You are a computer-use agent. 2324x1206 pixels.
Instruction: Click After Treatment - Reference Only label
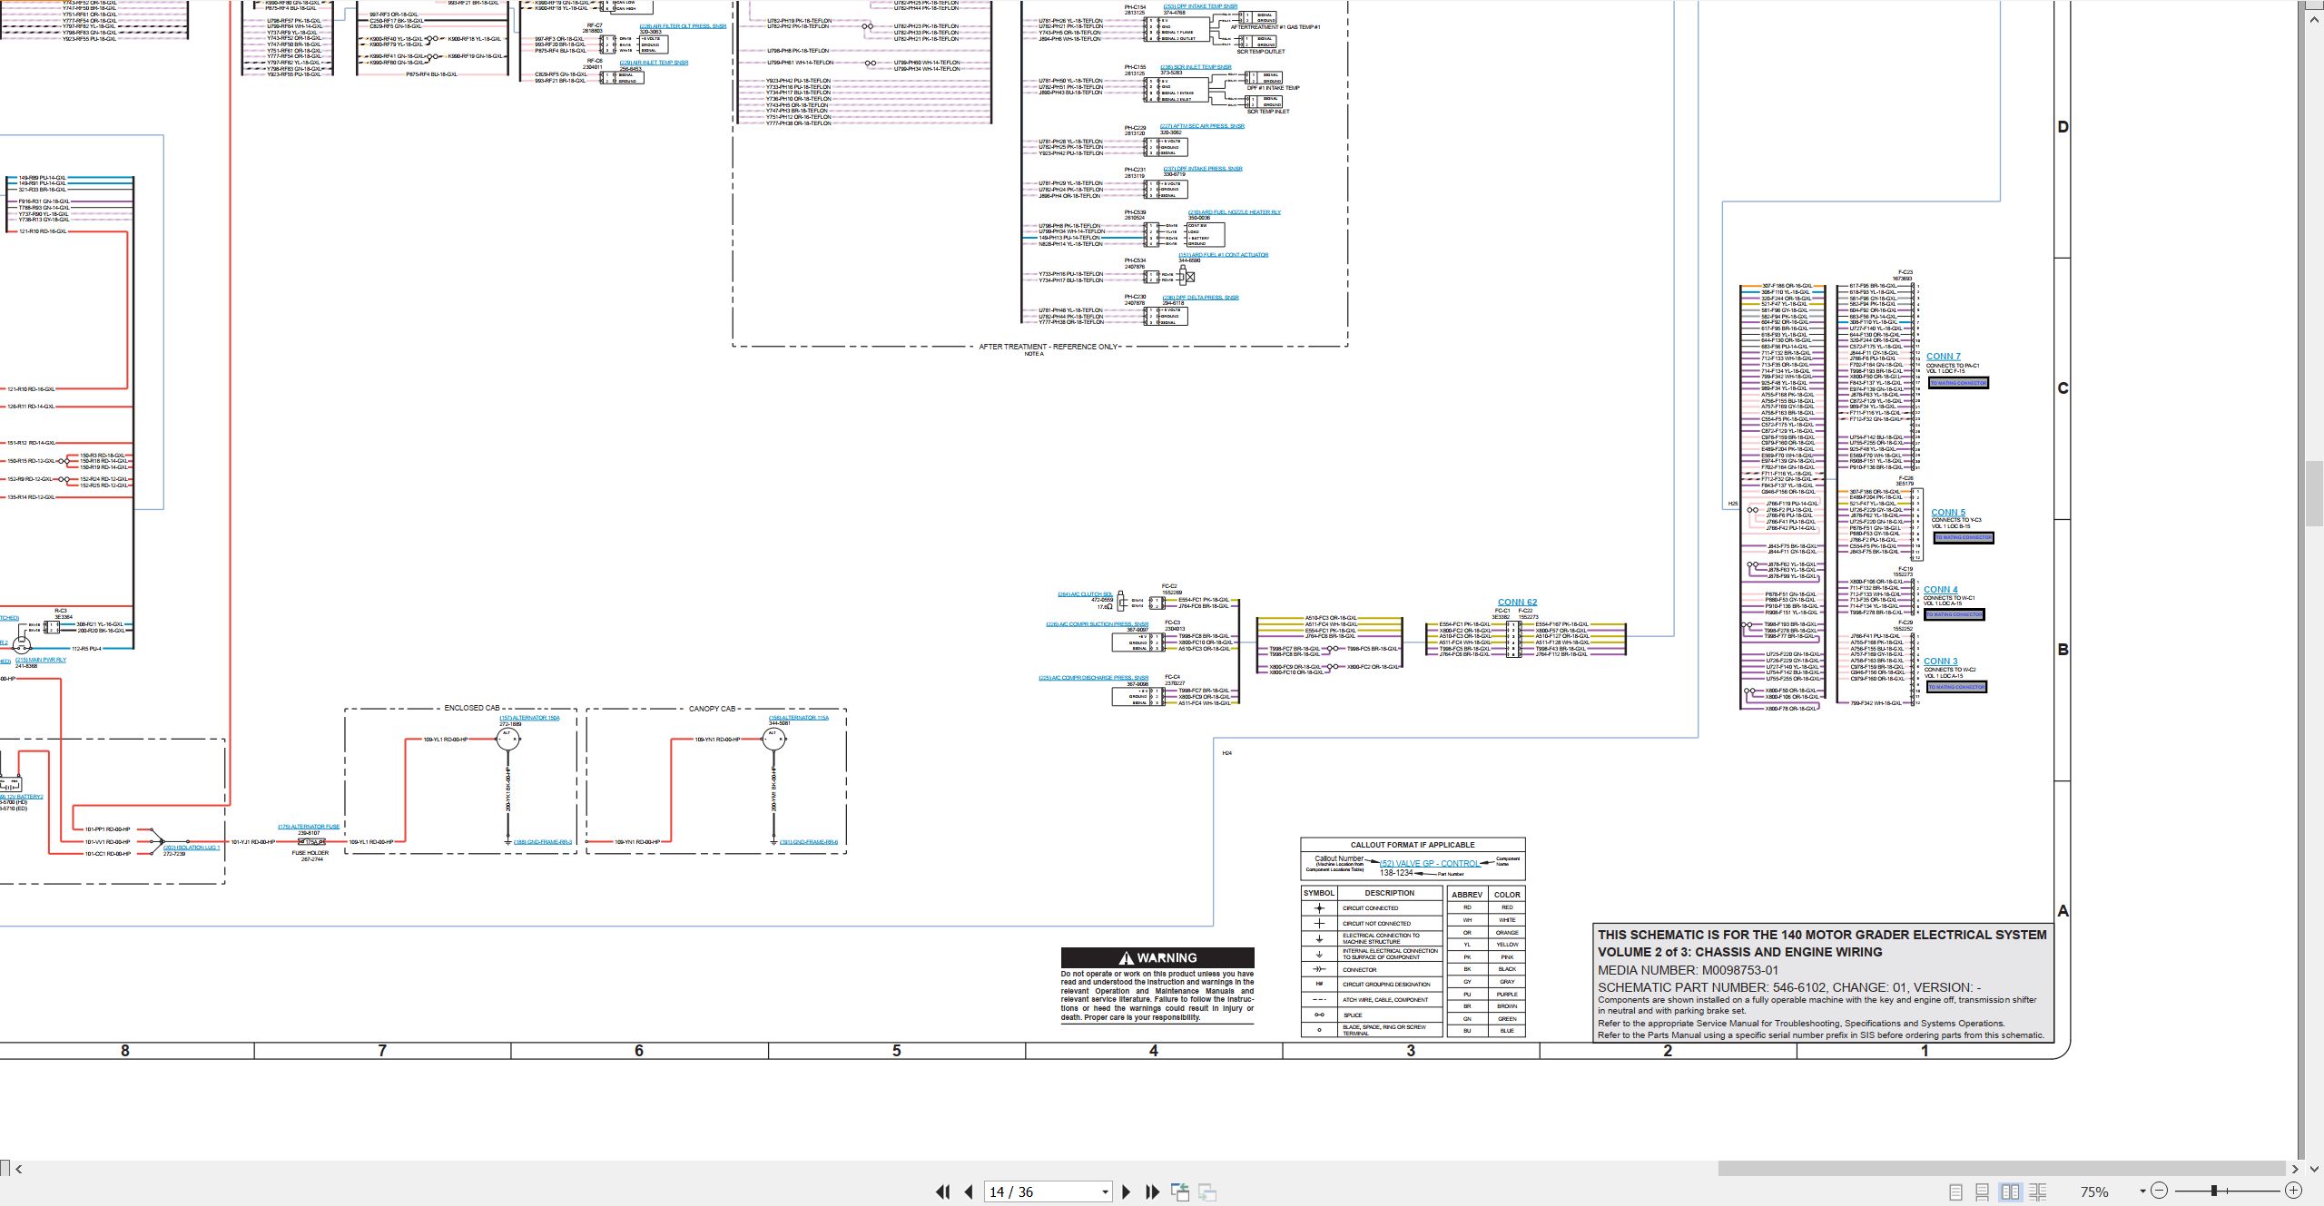[x=1049, y=347]
